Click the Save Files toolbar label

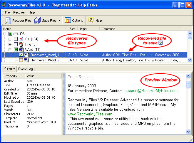click(49, 21)
